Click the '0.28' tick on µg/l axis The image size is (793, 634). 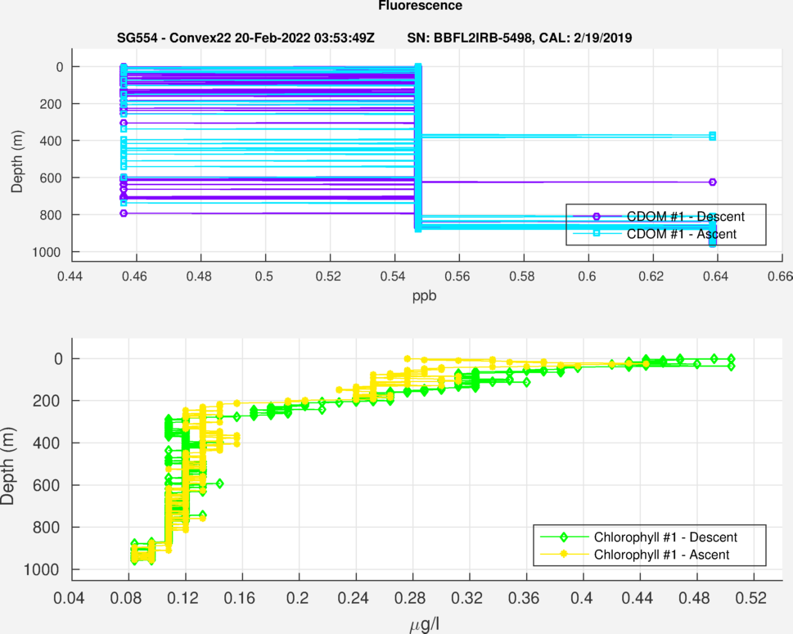coord(410,599)
